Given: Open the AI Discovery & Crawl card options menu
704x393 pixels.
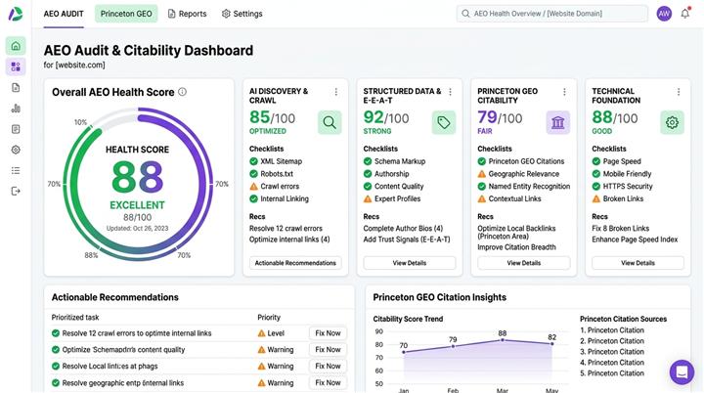Looking at the screenshot, I should [335, 92].
